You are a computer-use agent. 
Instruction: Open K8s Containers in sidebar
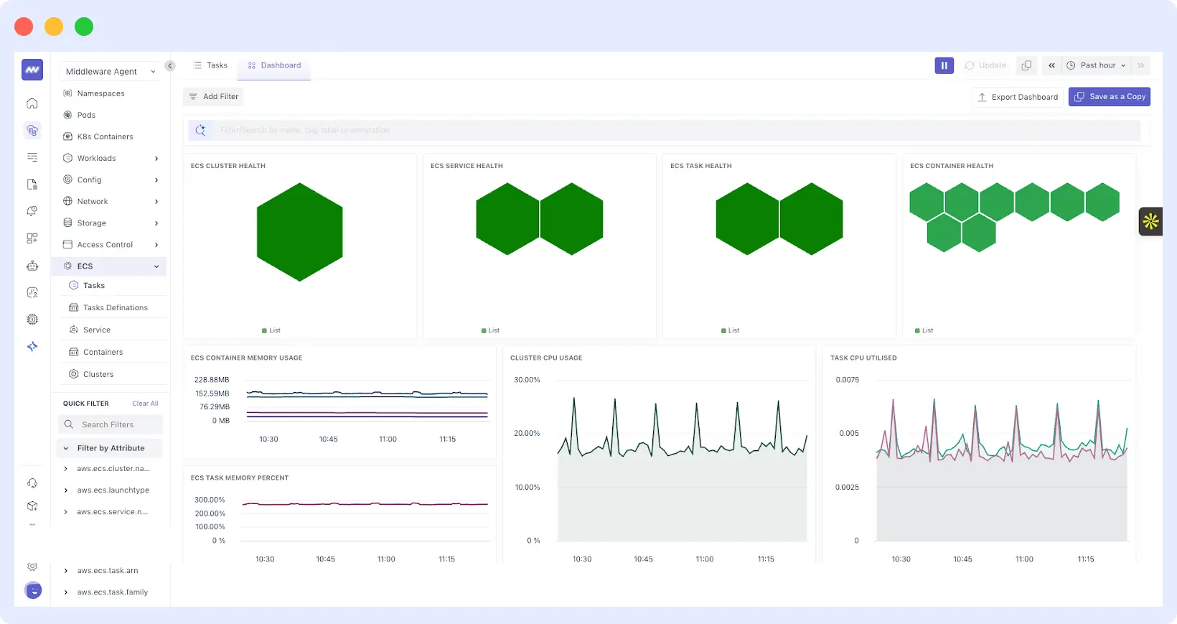105,136
